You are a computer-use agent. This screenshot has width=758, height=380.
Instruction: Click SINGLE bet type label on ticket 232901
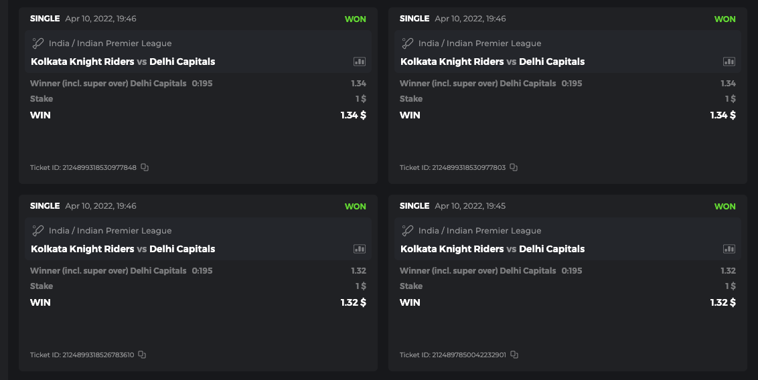[414, 206]
